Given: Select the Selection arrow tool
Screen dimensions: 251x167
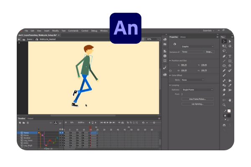Looking at the screenshot, I should (224, 41).
